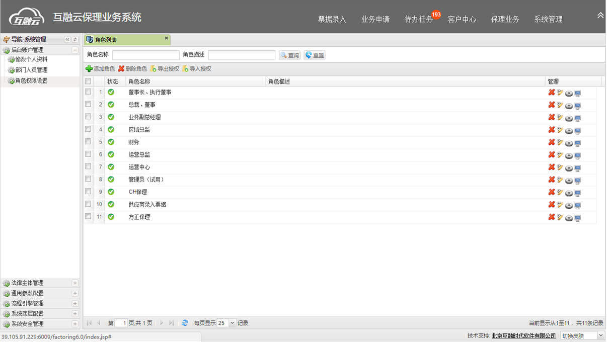Click the blue monitor icon for CH保理 row
Viewport: 607px width, 342px height.
click(x=577, y=193)
